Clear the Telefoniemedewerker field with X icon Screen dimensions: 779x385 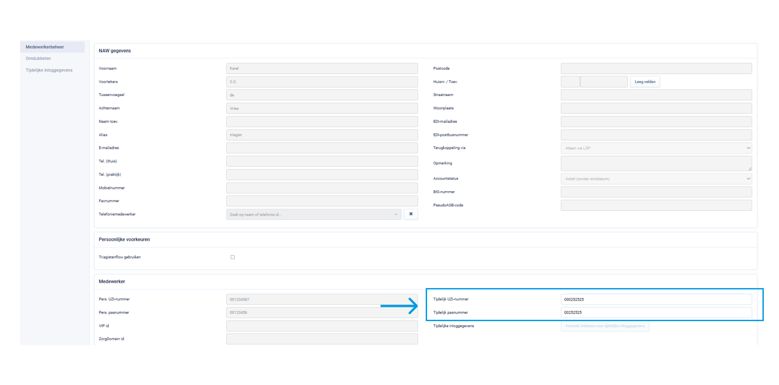(411, 214)
